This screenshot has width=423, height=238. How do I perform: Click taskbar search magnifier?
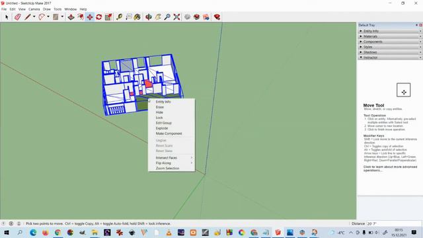pos(20,232)
